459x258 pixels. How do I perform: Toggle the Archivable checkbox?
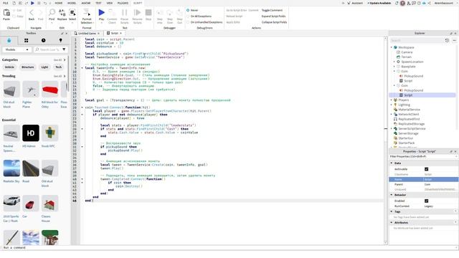(x=426, y=169)
